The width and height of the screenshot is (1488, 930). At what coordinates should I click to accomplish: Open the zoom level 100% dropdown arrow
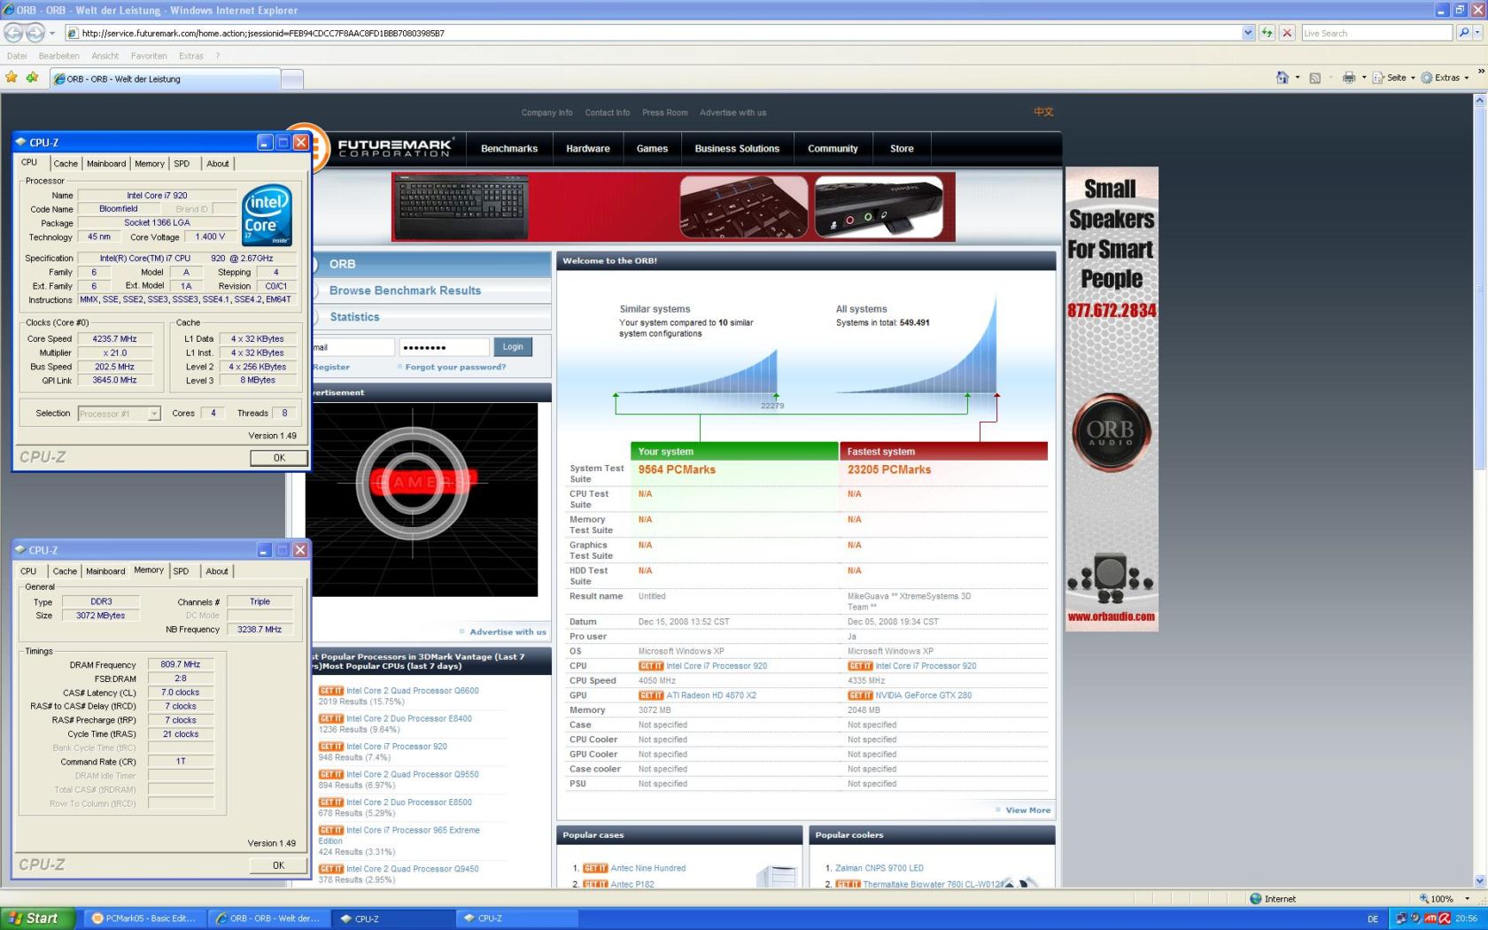pos(1467,899)
